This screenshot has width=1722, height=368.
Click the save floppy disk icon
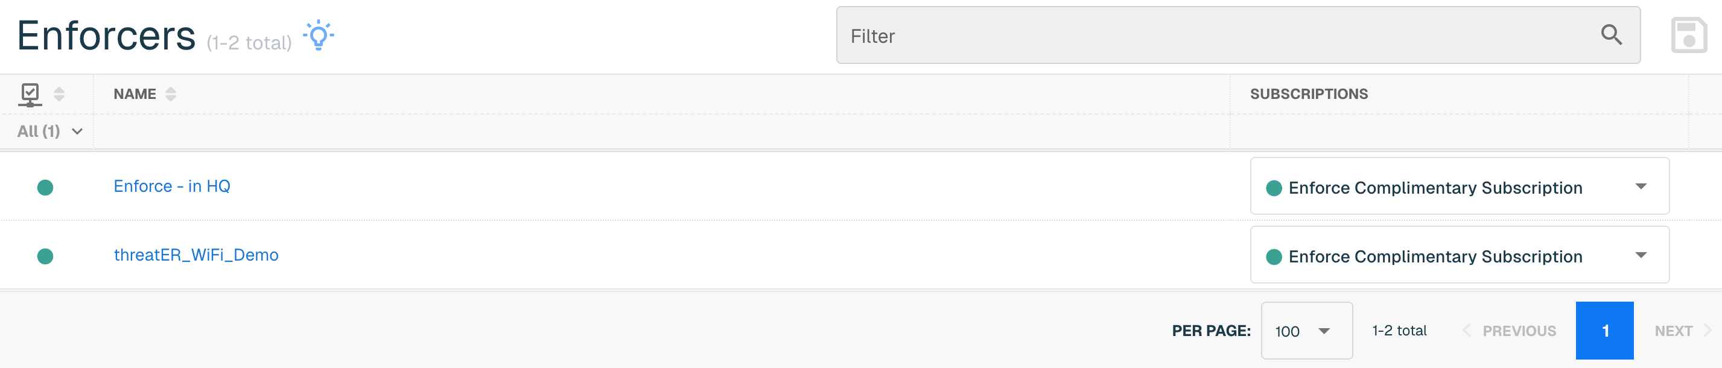click(1689, 36)
